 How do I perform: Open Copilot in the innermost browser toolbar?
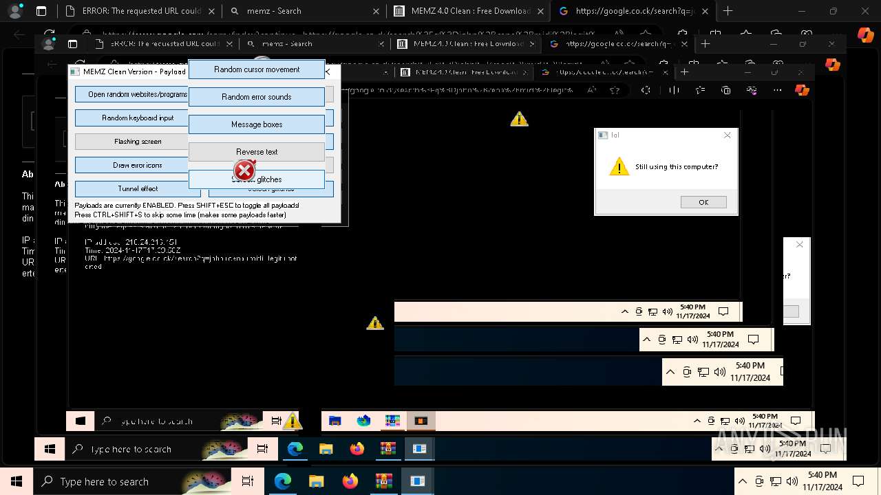coord(802,90)
